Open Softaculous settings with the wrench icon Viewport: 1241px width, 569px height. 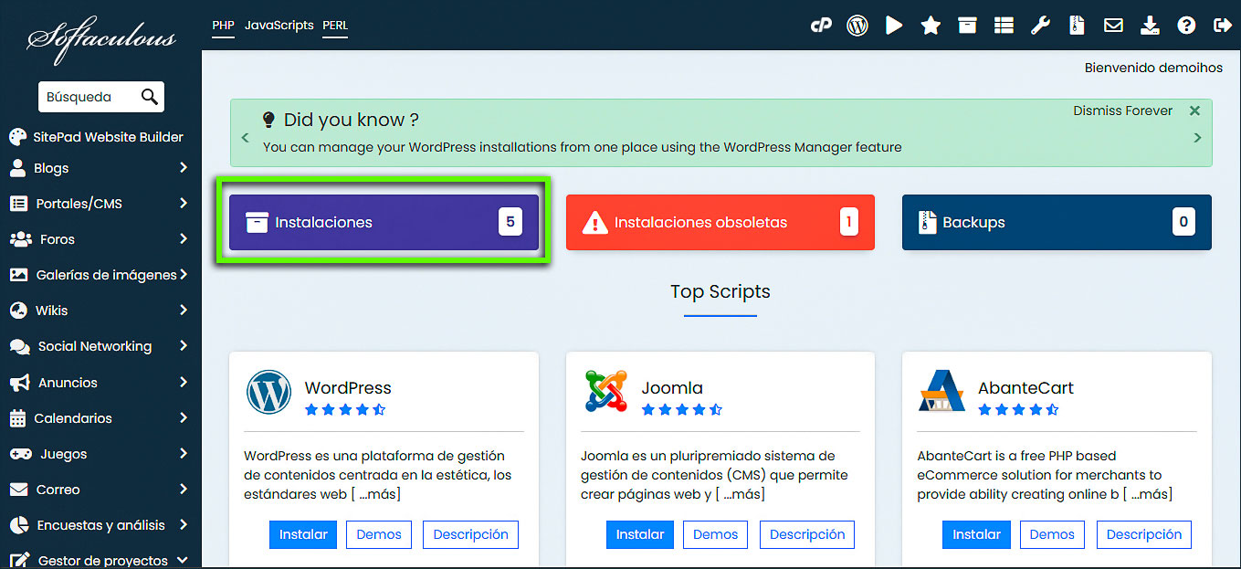tap(1040, 26)
